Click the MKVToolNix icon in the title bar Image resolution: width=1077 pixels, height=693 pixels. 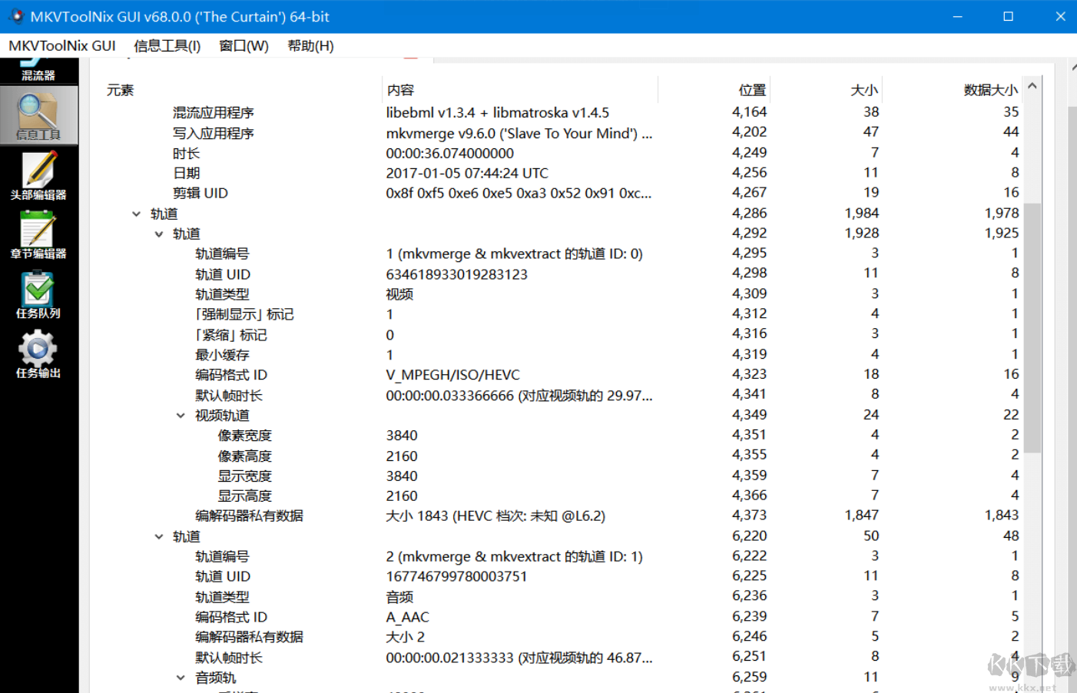[16, 15]
